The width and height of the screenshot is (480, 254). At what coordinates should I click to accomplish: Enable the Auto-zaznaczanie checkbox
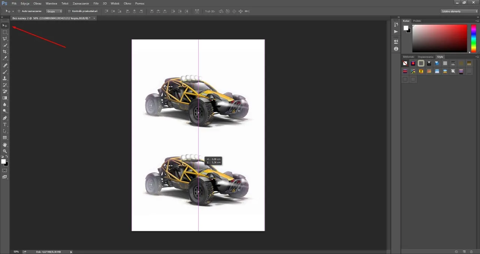click(19, 11)
